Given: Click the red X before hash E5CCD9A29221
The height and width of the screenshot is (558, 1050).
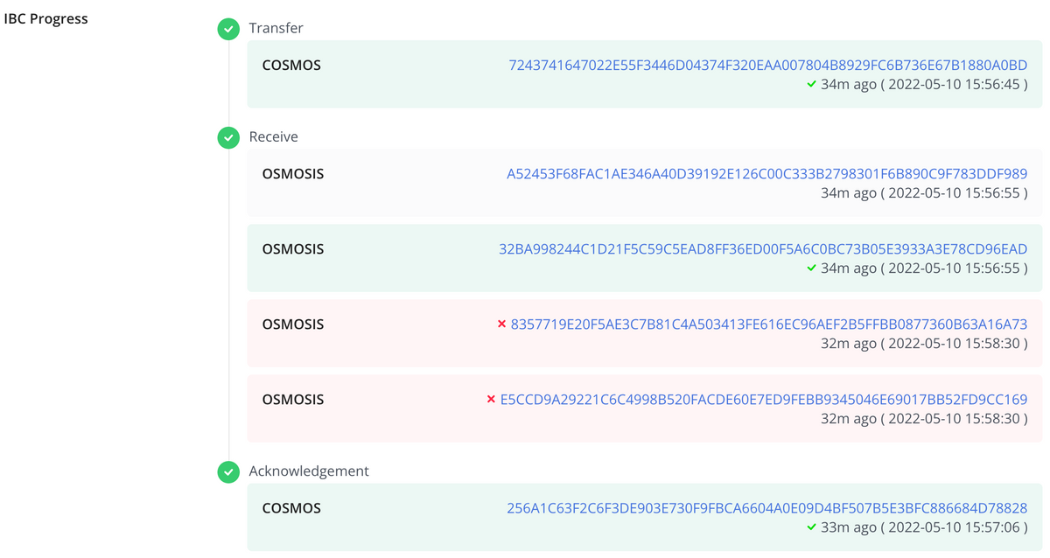Looking at the screenshot, I should coord(491,399).
